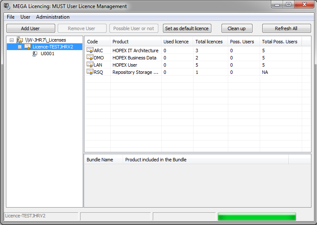The height and width of the screenshot is (225, 317).
Task: Open the User menu
Action: click(25, 17)
